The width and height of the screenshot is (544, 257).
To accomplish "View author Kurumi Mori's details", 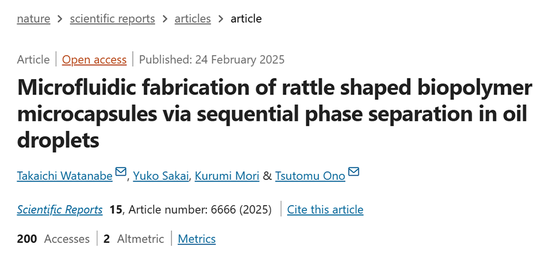I will [226, 176].
